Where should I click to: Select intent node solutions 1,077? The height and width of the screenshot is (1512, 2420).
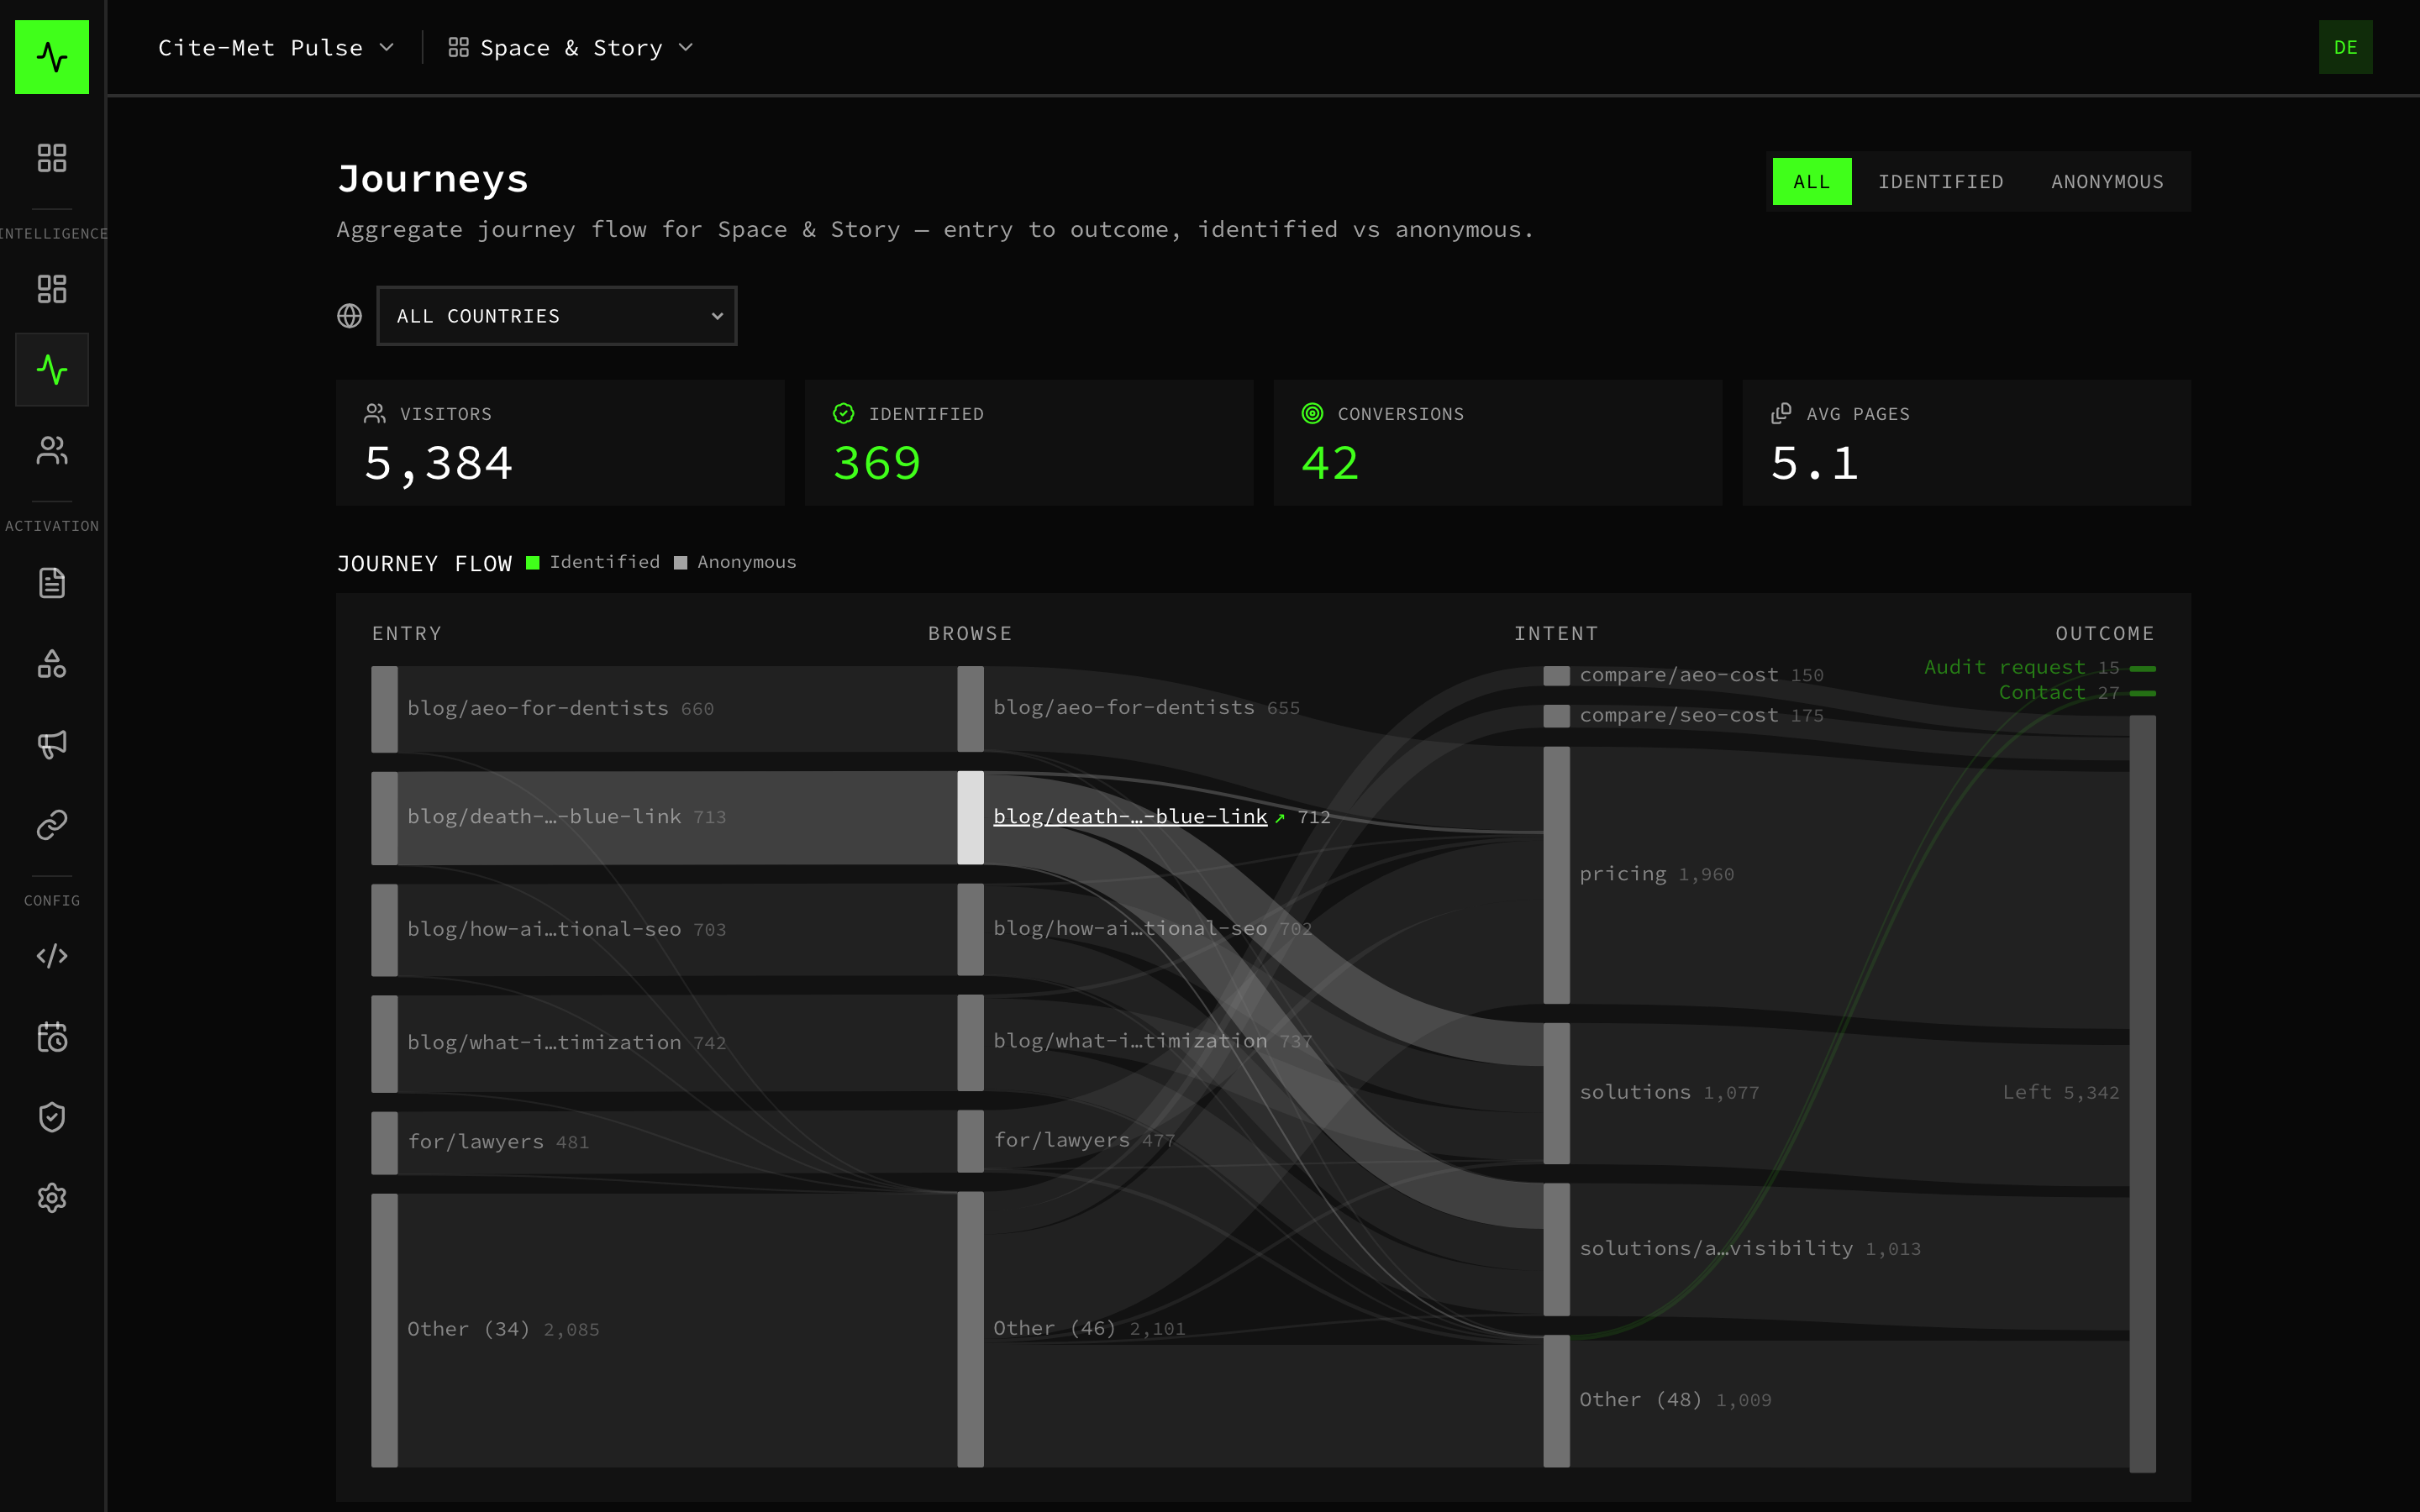coord(1556,1093)
